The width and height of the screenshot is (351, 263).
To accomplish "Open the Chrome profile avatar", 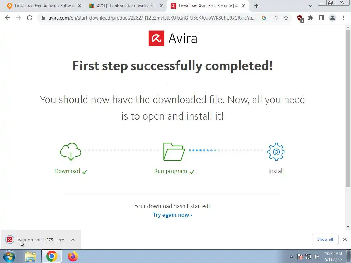I will [x=332, y=18].
